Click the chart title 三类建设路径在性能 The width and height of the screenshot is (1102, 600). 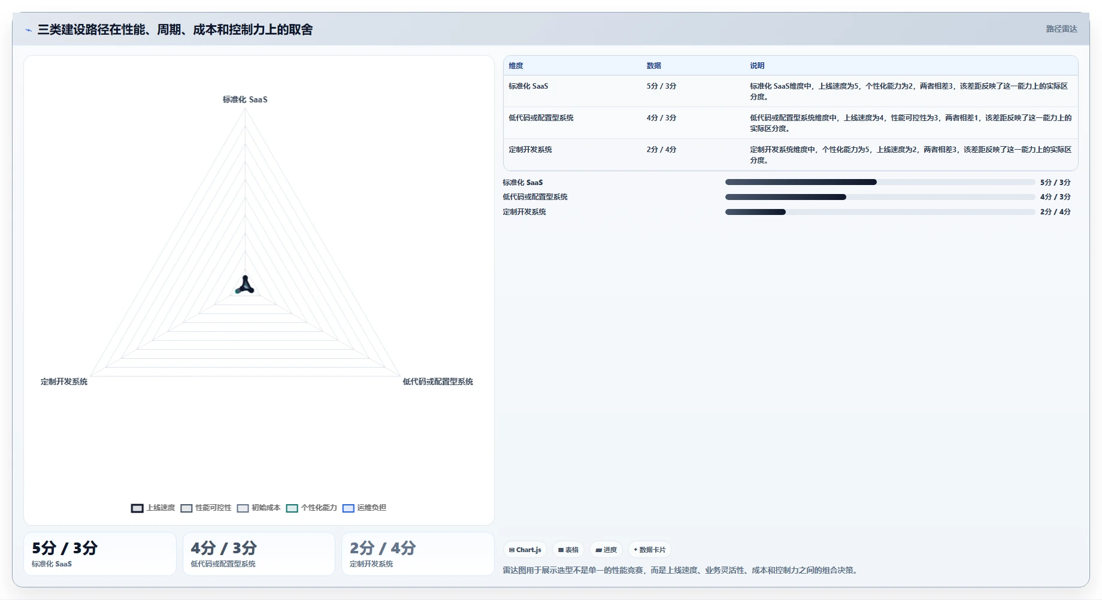(x=175, y=29)
